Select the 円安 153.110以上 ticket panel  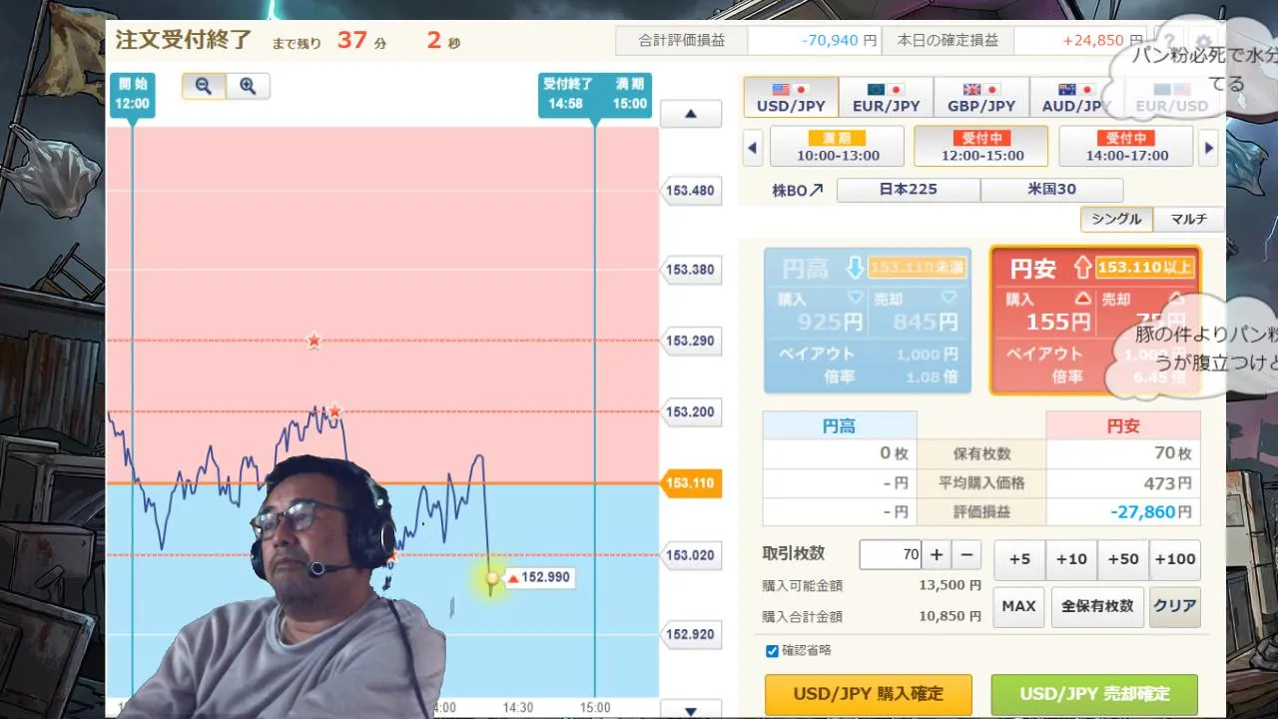[1093, 320]
